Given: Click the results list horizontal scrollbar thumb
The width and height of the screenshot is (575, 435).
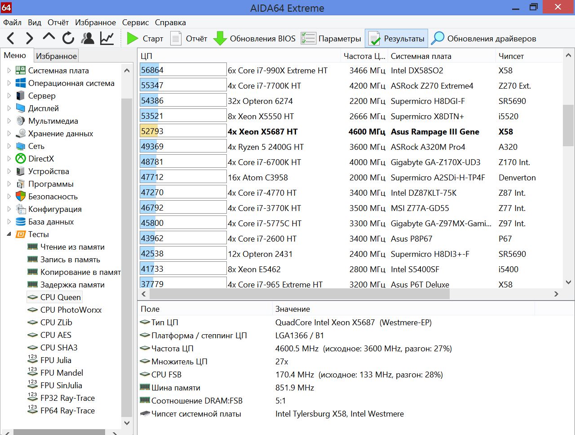Looking at the screenshot, I should point(300,294).
